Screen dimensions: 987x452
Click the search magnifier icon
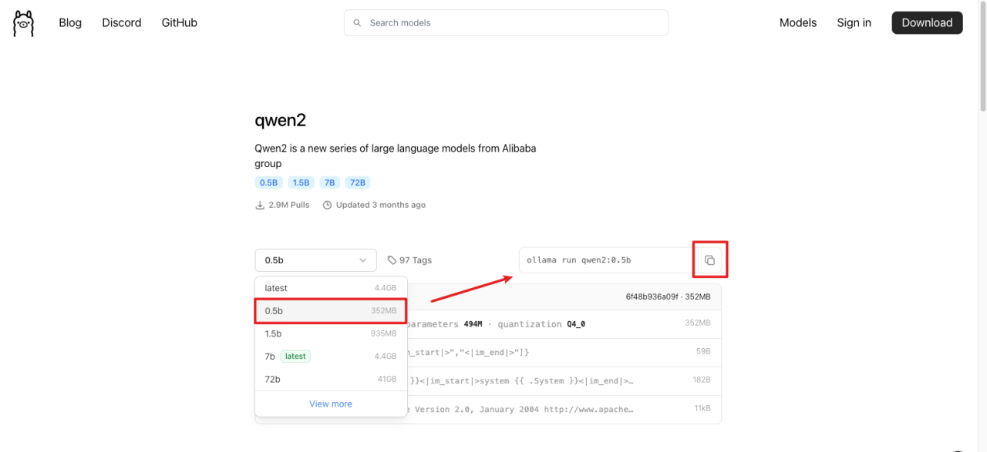coord(357,23)
